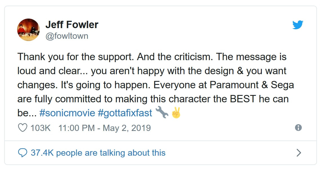Open the 11:00 PM - May 2, 2019 timestamp
324x170 pixels.
[x=104, y=128]
